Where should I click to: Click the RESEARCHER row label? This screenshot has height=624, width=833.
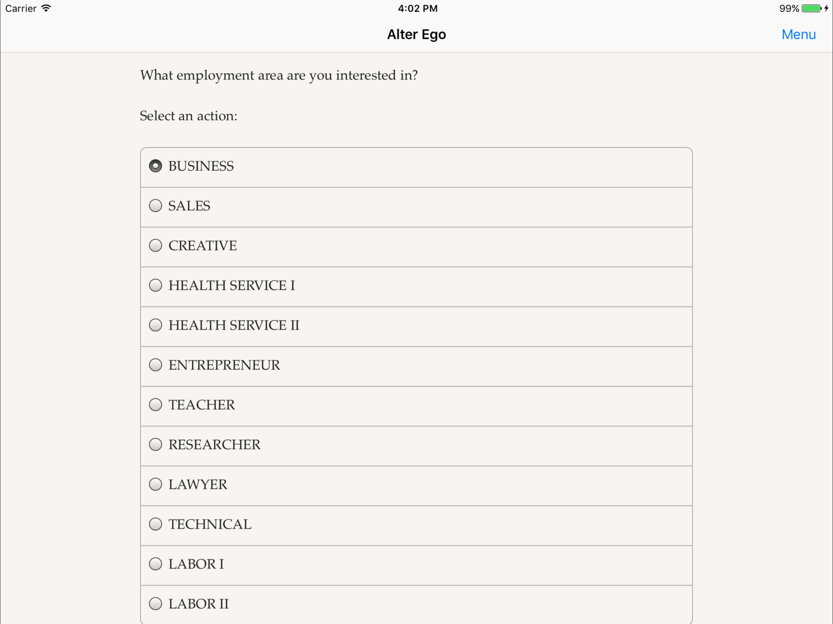214,445
